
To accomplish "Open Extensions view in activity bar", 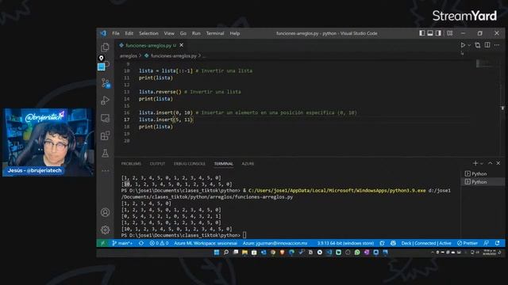I will [105, 135].
